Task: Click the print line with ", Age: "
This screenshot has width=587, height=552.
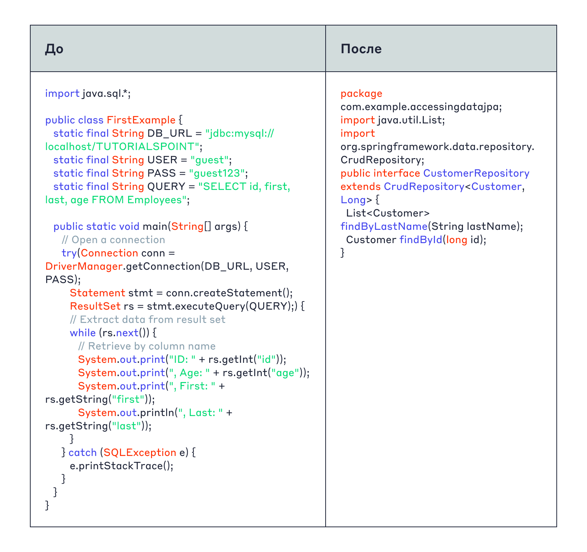Action: click(194, 373)
